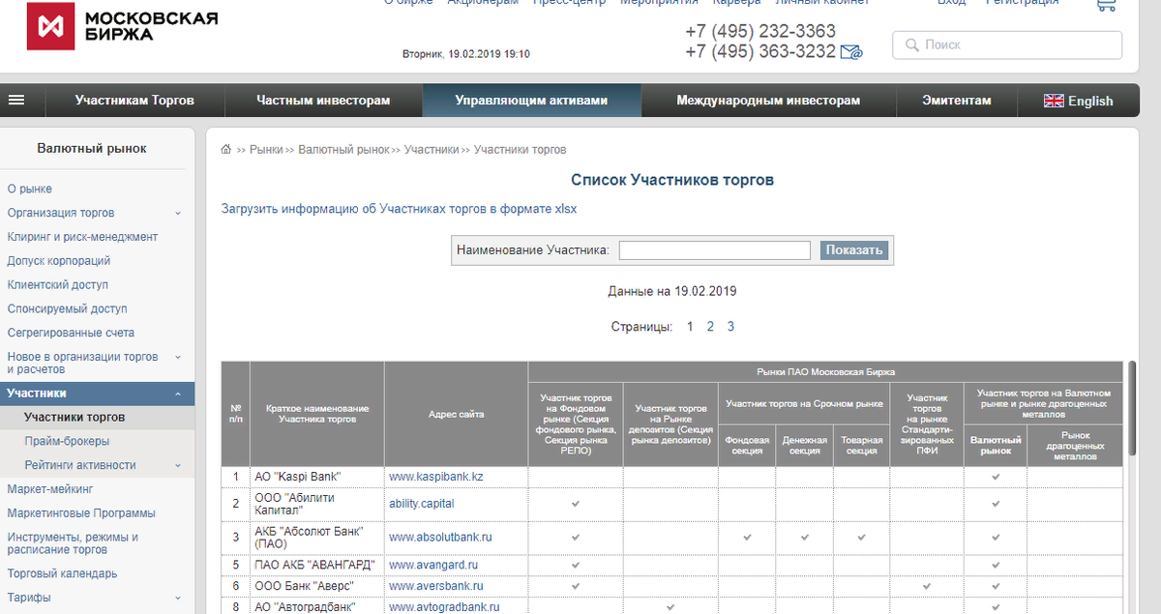This screenshot has width=1161, height=614.
Task: Open Сегрегированные счета sidebar item
Action: click(x=71, y=333)
